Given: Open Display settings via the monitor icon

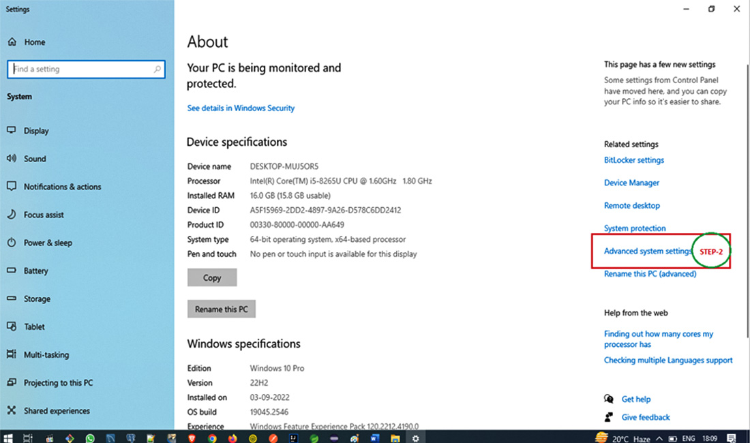Looking at the screenshot, I should [12, 130].
